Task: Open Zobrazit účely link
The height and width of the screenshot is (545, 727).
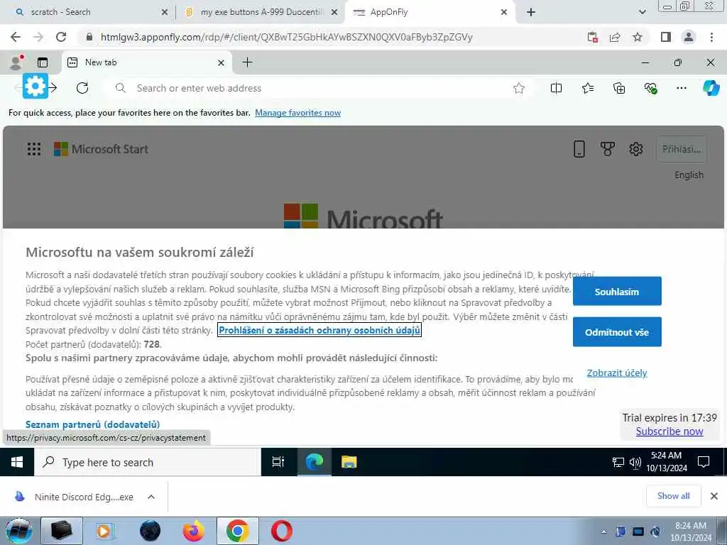Action: 617,373
